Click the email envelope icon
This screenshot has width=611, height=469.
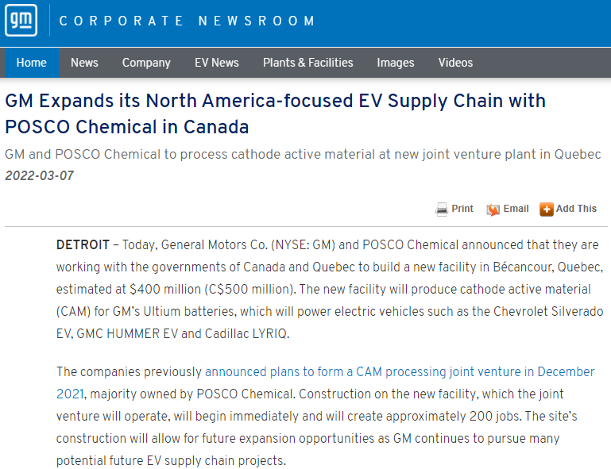493,210
